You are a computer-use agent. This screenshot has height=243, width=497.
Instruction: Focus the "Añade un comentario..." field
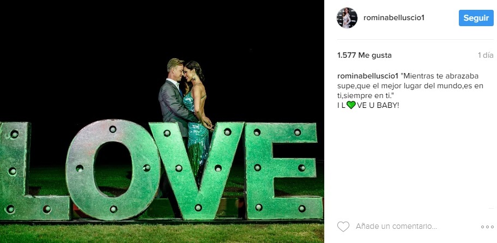click(396, 226)
